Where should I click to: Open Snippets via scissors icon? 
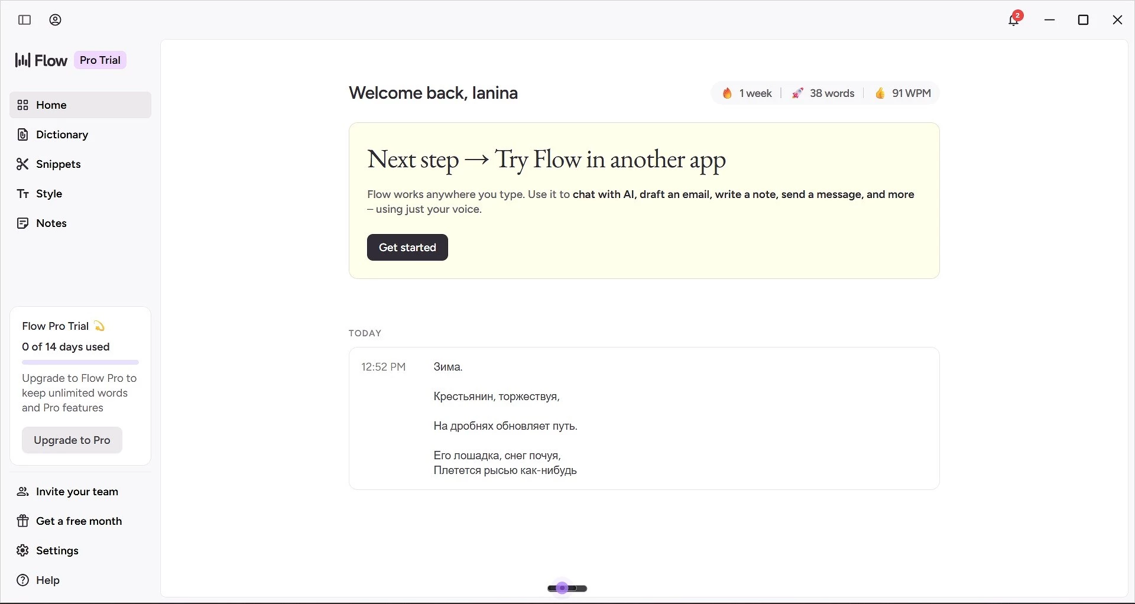[x=22, y=164]
